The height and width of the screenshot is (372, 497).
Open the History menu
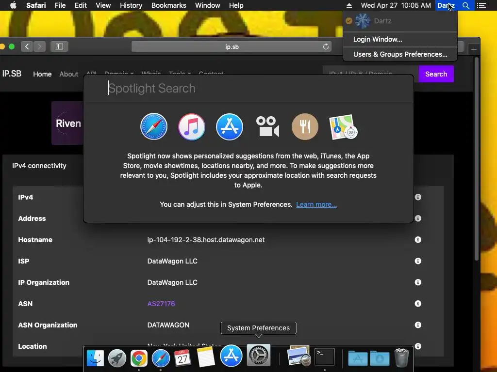coord(131,5)
